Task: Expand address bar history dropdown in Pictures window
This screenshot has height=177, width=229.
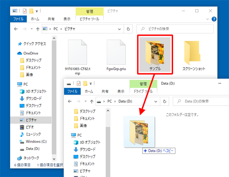Action: 120,29
